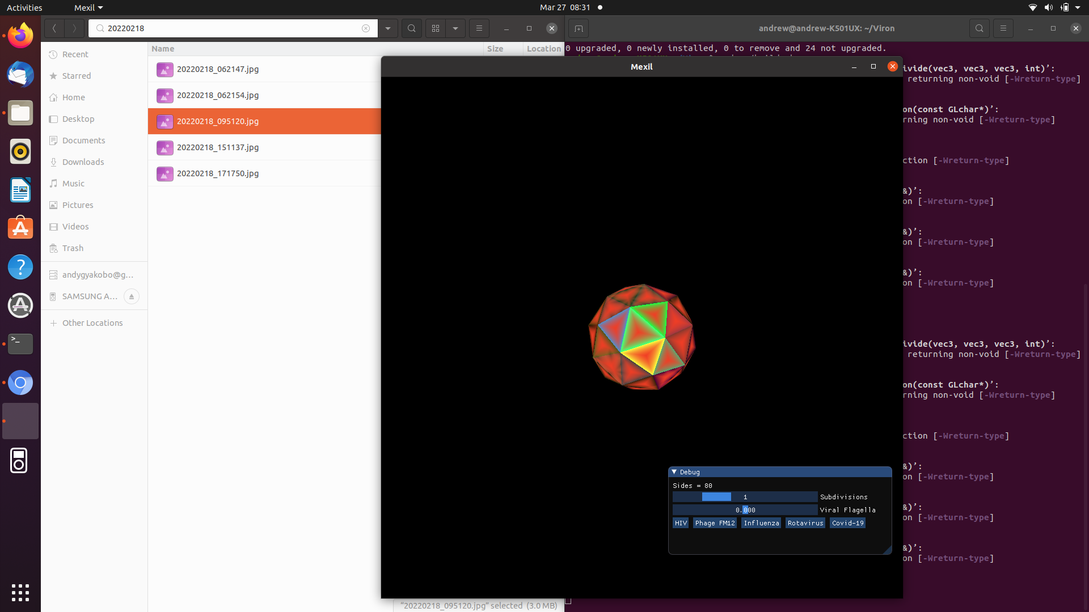Click the terminal search icon
1089x612 pixels.
979,28
